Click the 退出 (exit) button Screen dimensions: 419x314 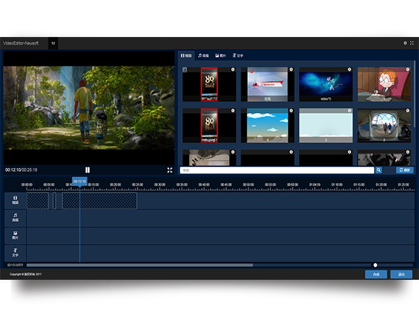pos(402,274)
